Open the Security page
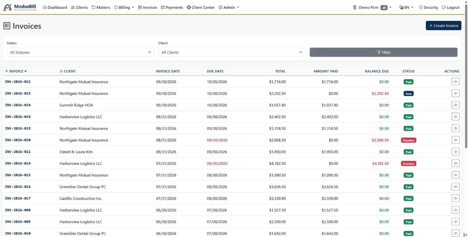Image resolution: width=468 pixels, height=237 pixels. pos(429,7)
